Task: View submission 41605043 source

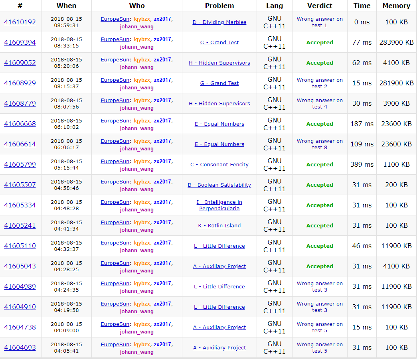Action: pyautogui.click(x=20, y=266)
